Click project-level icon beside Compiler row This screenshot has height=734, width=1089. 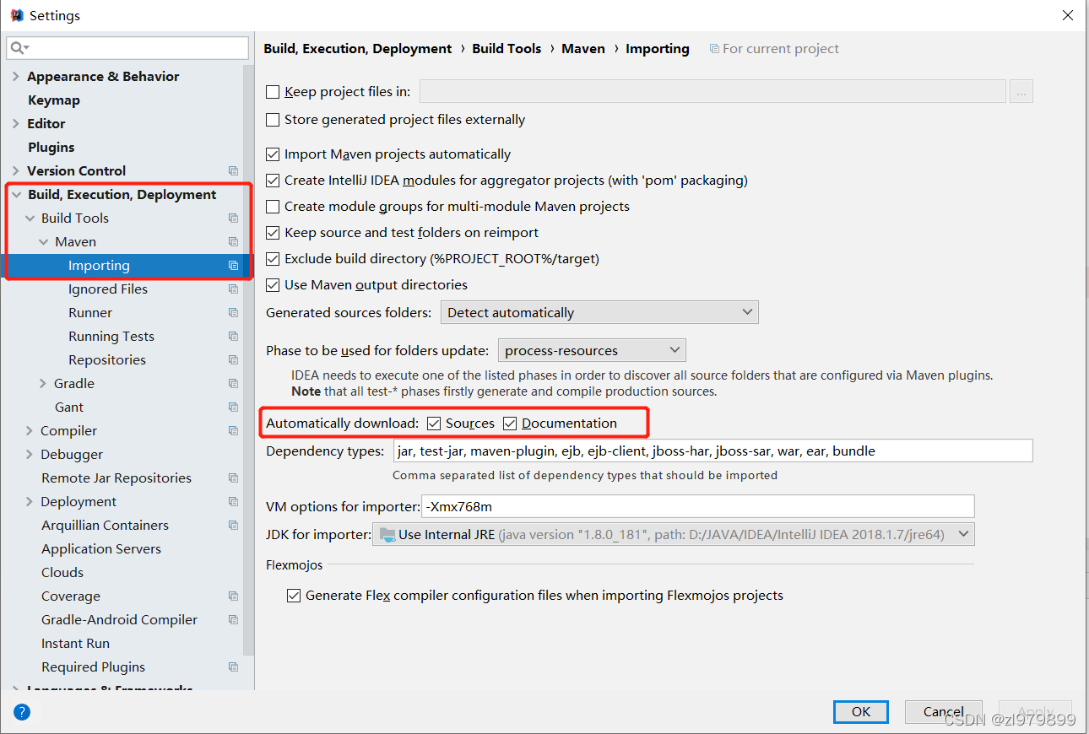click(234, 431)
